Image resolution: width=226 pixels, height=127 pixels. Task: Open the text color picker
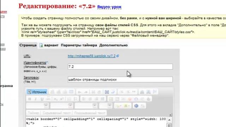pos(119,106)
